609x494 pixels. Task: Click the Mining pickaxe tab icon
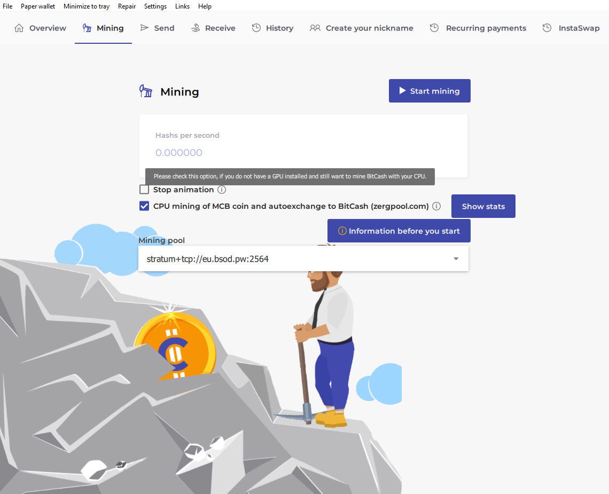[x=87, y=28]
